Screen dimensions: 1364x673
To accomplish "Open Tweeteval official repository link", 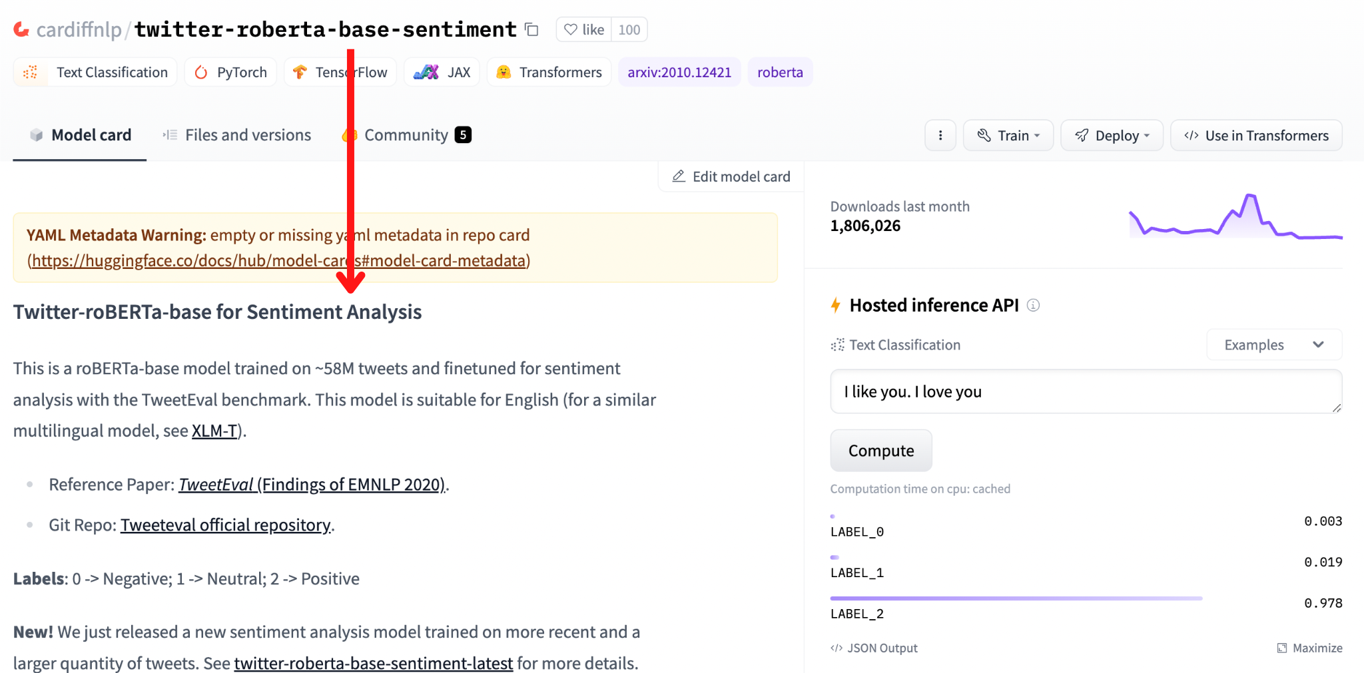I will (226, 525).
